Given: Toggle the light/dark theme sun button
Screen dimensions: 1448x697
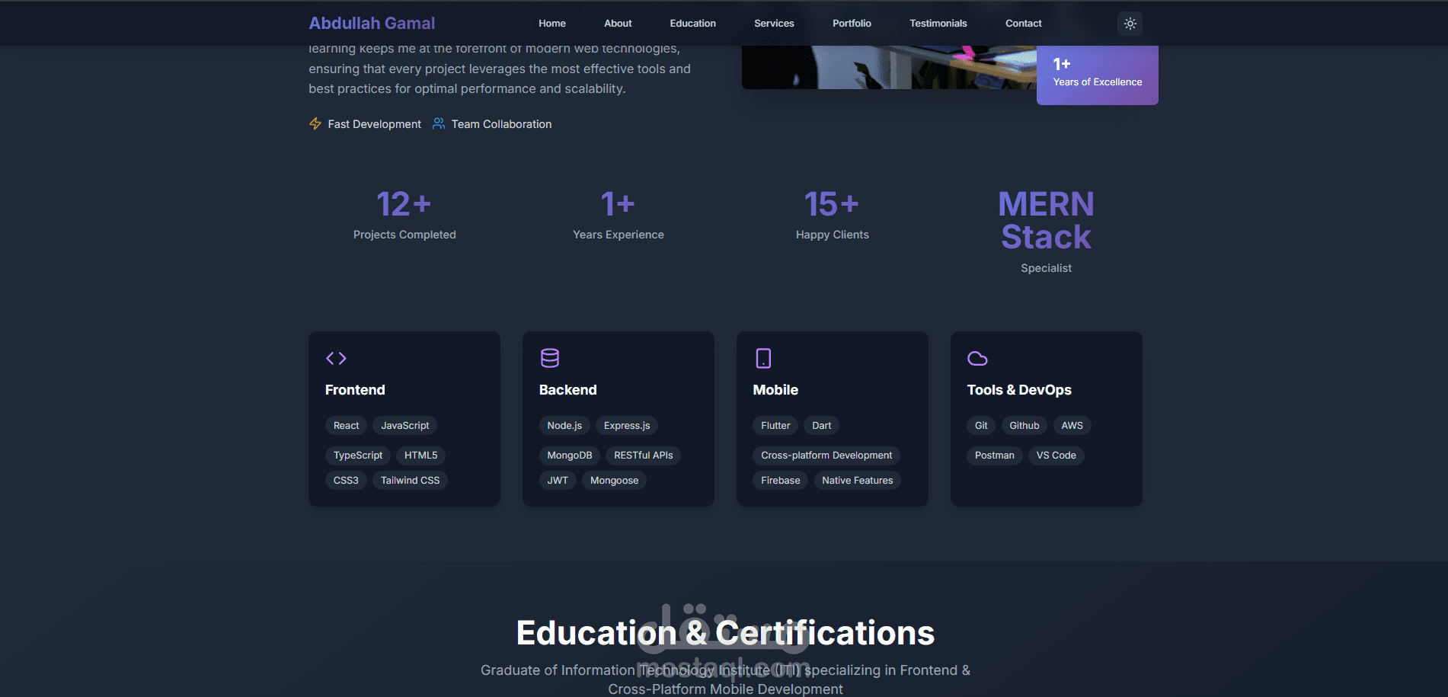Looking at the screenshot, I should (x=1130, y=24).
